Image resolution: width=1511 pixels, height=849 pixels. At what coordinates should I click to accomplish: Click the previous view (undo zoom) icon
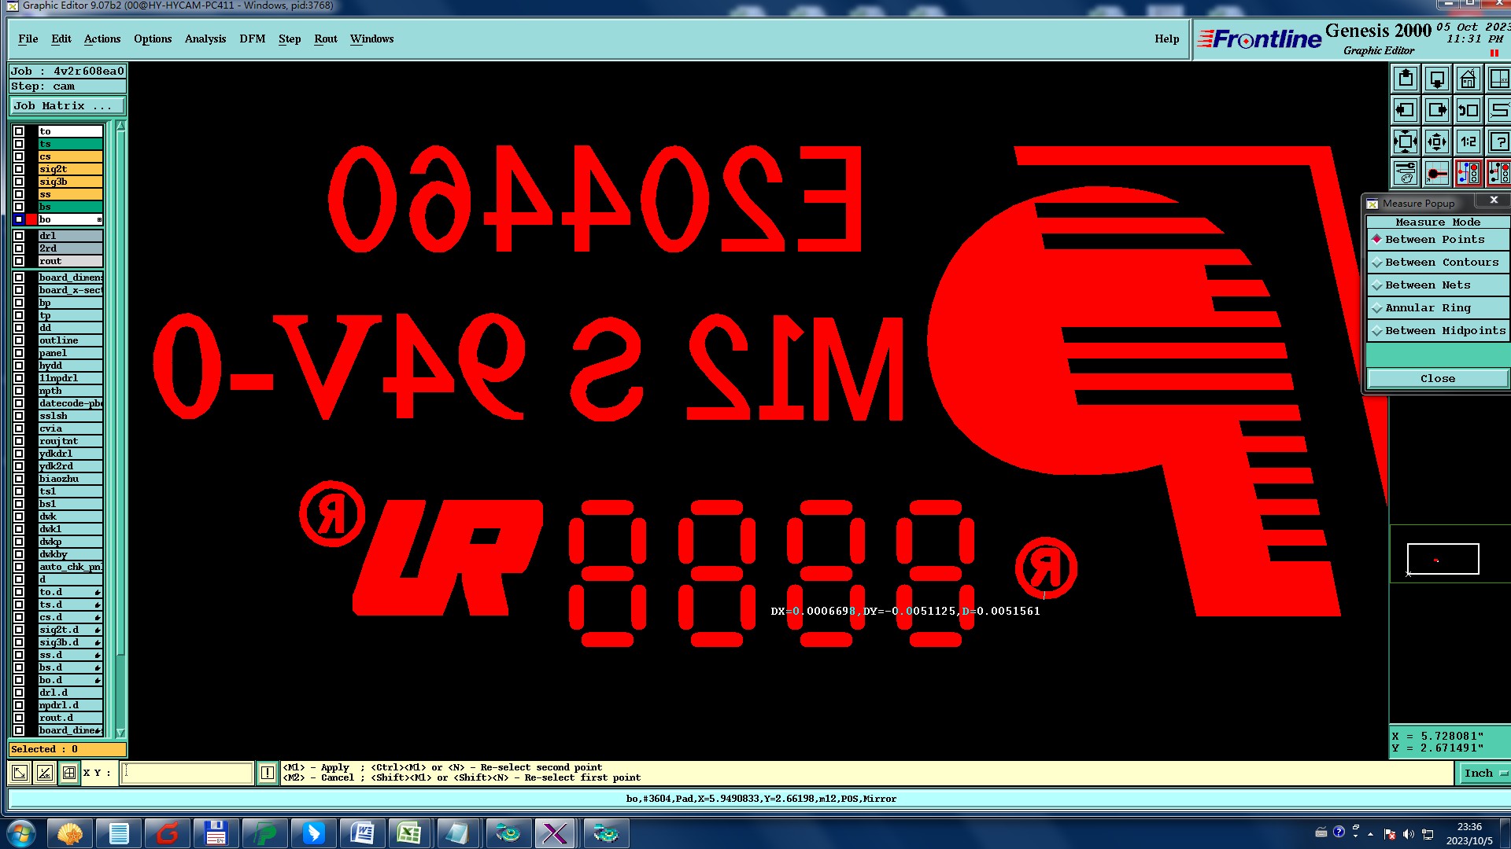1468,111
